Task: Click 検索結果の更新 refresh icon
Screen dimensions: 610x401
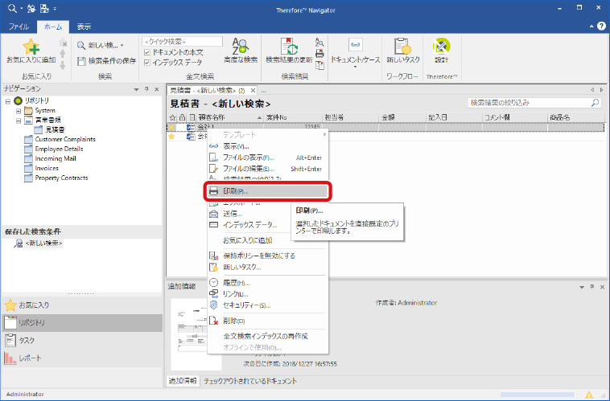Action: 288,50
